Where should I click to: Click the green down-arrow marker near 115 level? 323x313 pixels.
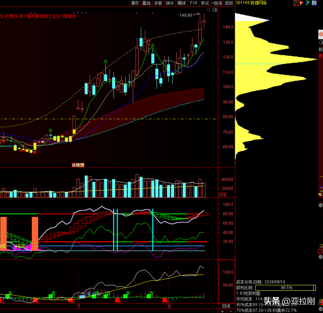105,61
